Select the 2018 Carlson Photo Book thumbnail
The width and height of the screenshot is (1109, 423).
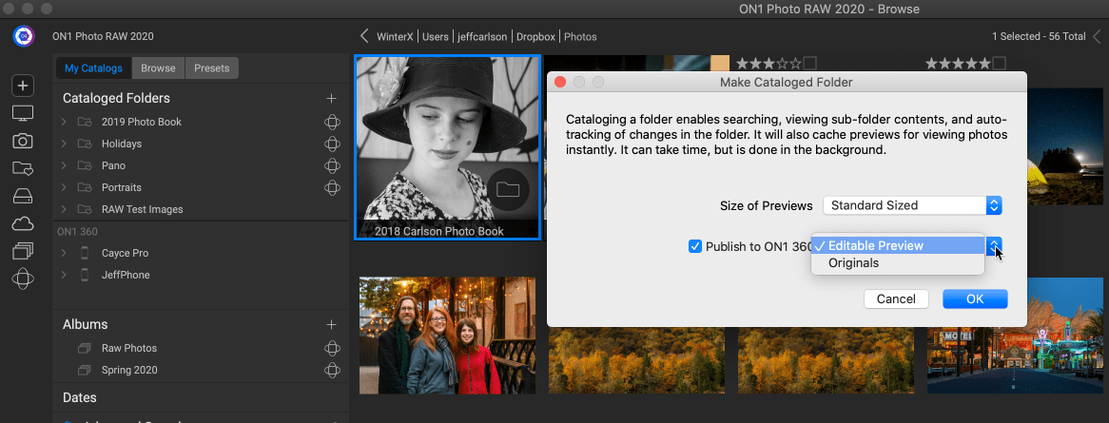[447, 147]
